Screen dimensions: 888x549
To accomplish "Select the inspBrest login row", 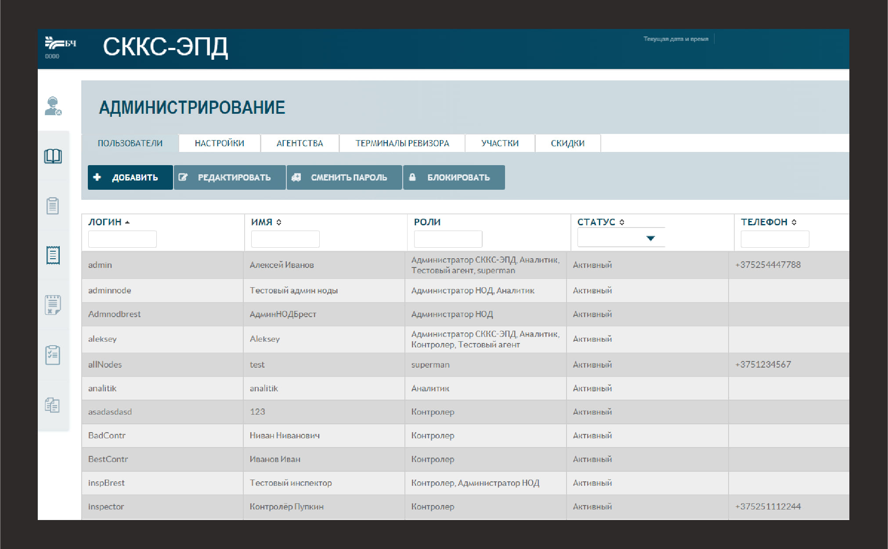I will 466,483.
